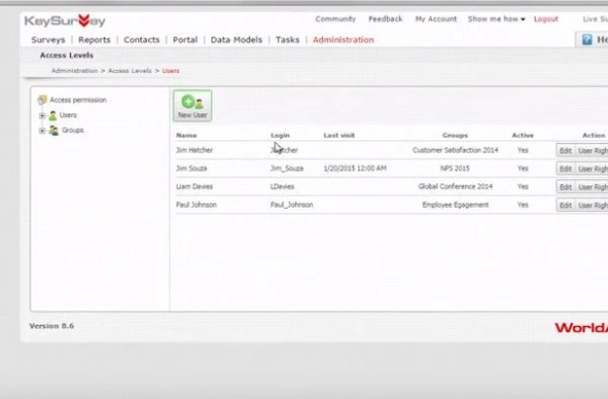This screenshot has height=399, width=608.
Task: Click the New User icon button
Action: (192, 105)
